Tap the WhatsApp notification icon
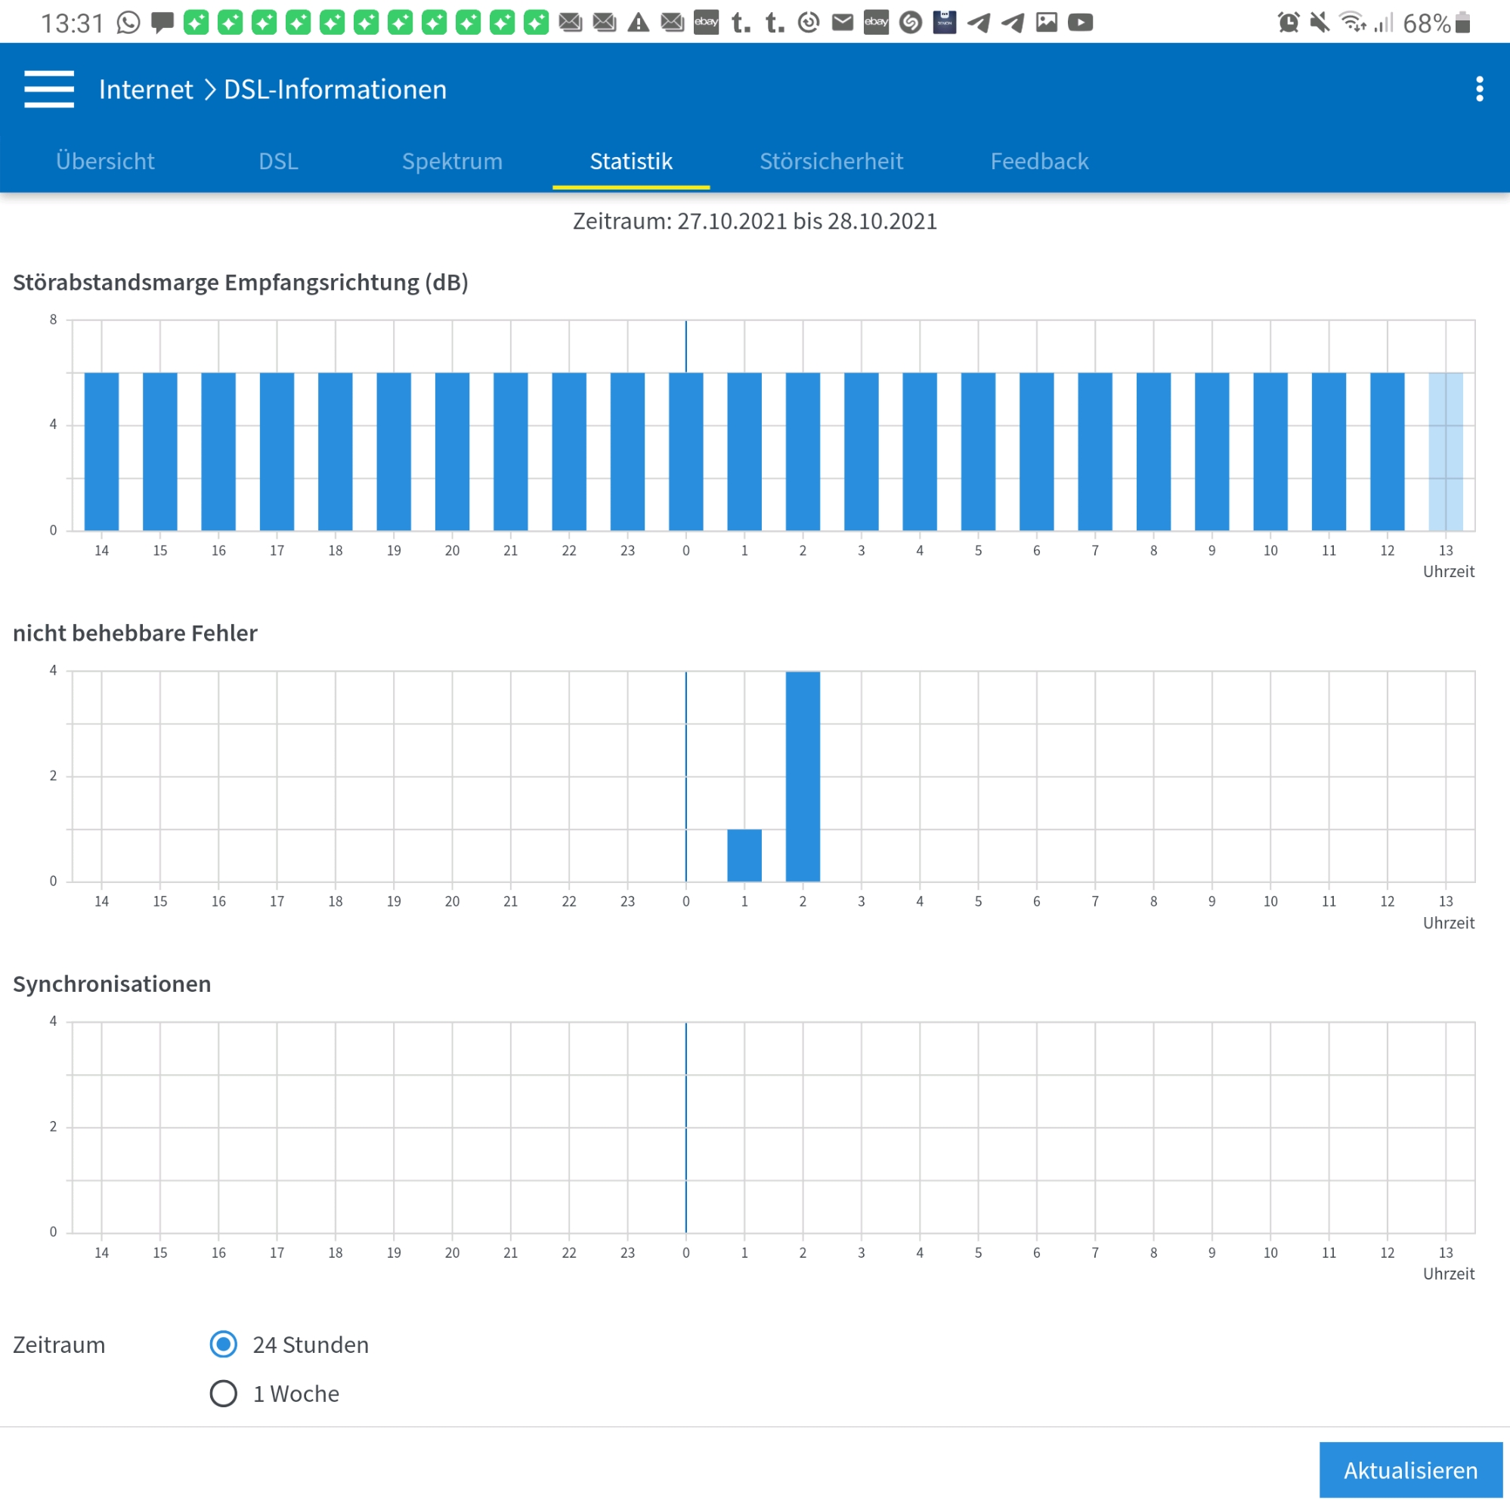Screen dimensions: 1510x1510 click(x=128, y=23)
